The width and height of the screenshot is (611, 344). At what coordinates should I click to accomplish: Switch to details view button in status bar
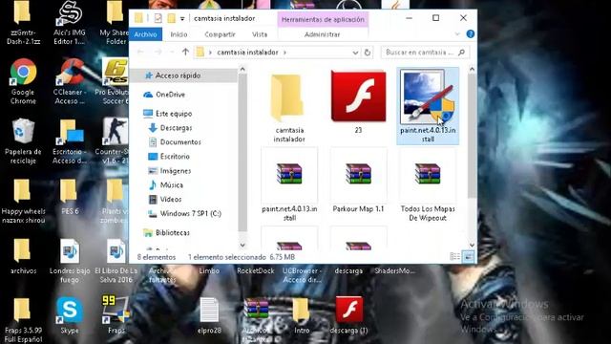coord(454,257)
